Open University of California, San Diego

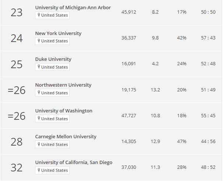click(x=74, y=162)
